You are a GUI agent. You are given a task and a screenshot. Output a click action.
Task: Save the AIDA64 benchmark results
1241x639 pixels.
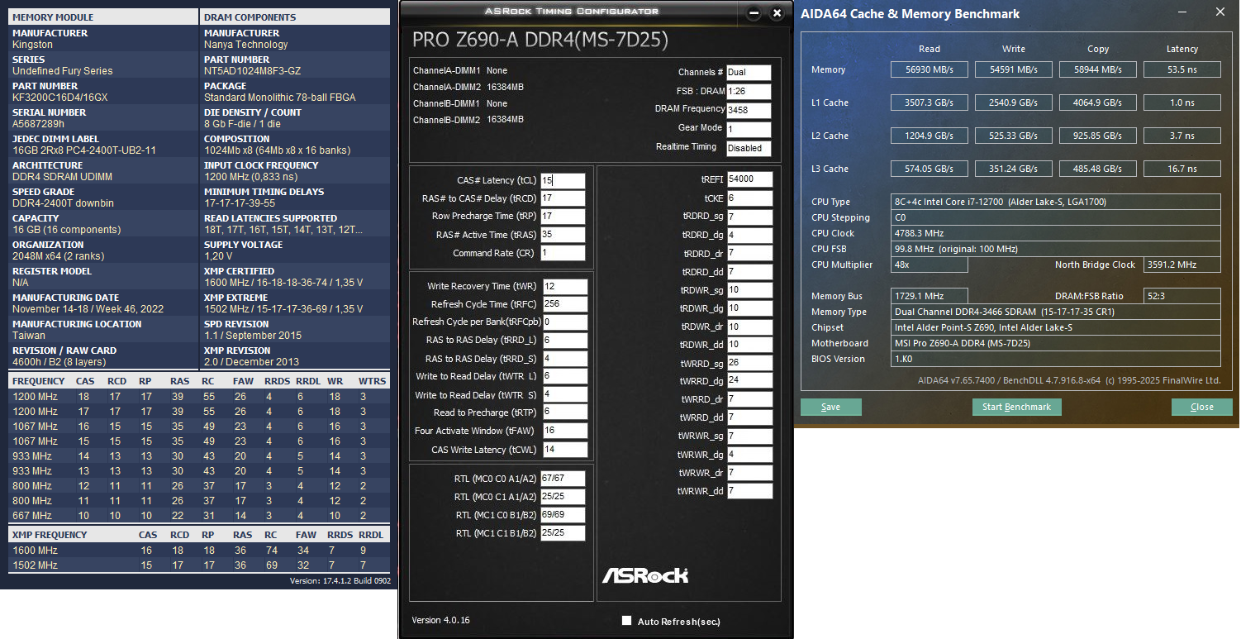(831, 407)
